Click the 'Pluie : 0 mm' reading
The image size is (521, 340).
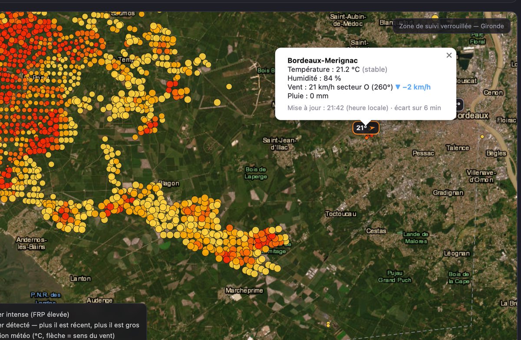coord(308,96)
